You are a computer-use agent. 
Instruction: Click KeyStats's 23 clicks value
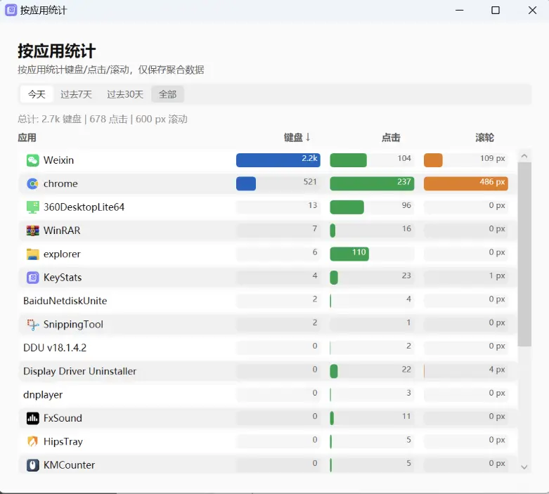[406, 275]
